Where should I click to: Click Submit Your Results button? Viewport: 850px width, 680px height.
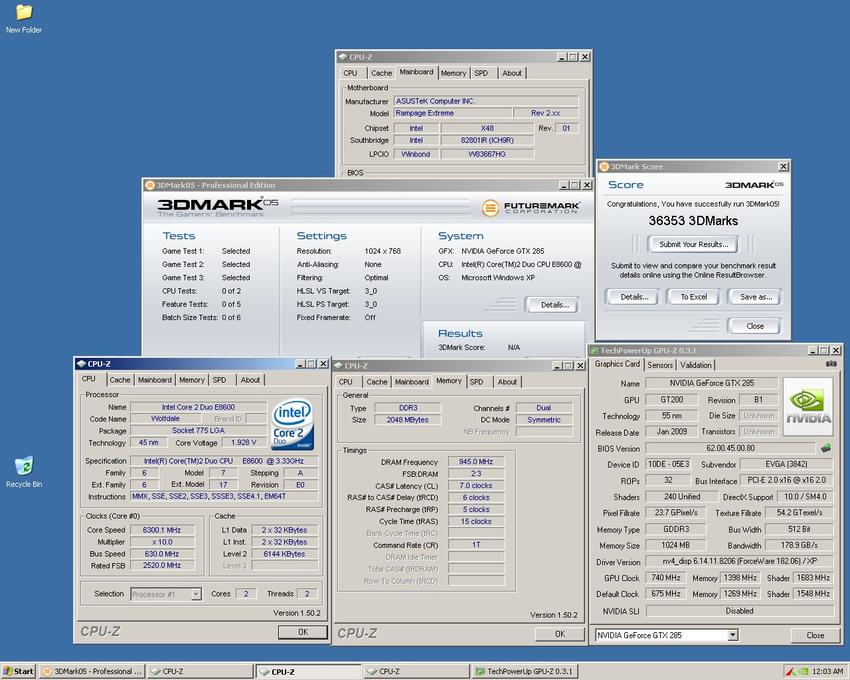694,244
